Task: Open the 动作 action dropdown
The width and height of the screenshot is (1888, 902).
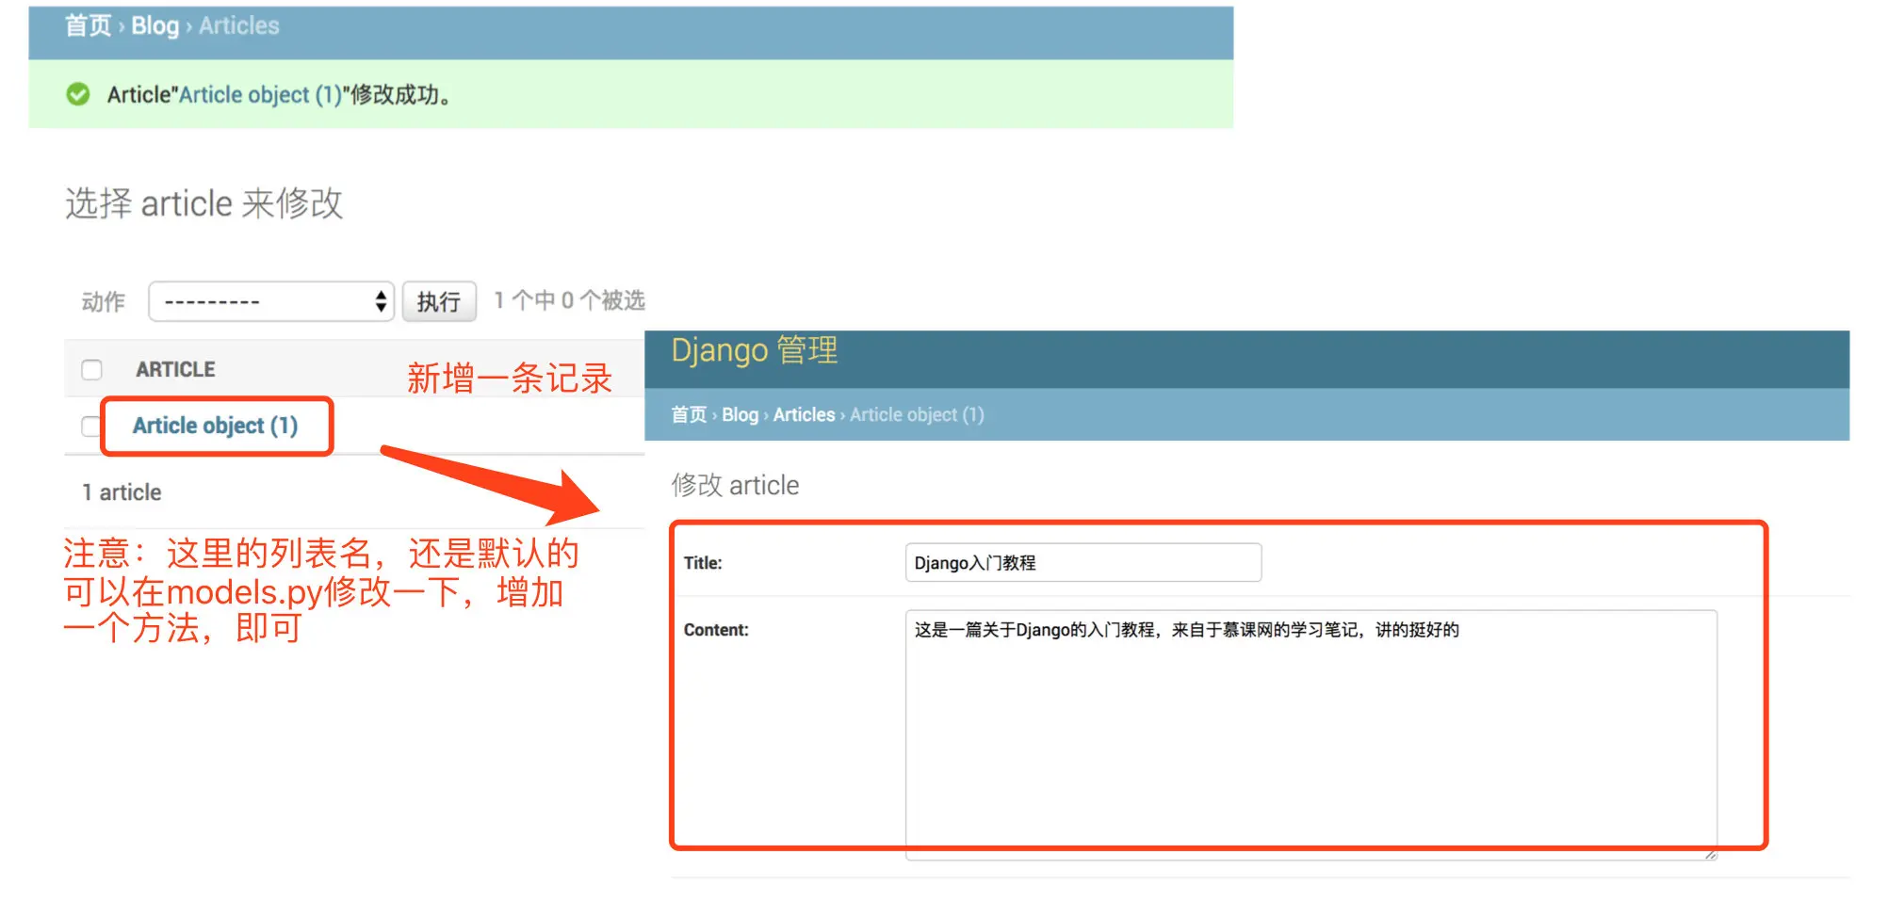Action: coord(271,301)
